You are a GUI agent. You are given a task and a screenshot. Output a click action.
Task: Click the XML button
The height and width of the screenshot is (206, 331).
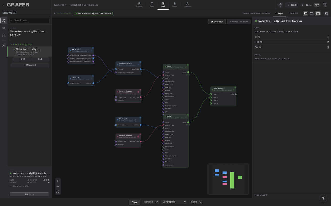pos(40,59)
